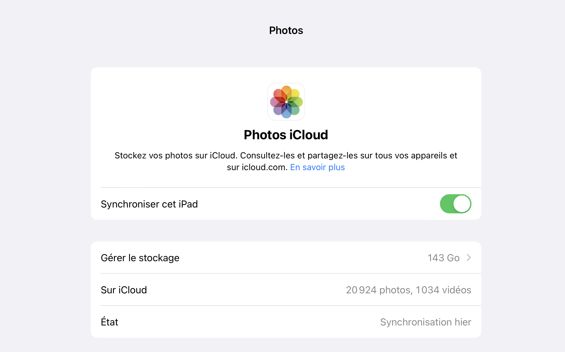Tap the Stockez vos photos description text

click(x=286, y=161)
